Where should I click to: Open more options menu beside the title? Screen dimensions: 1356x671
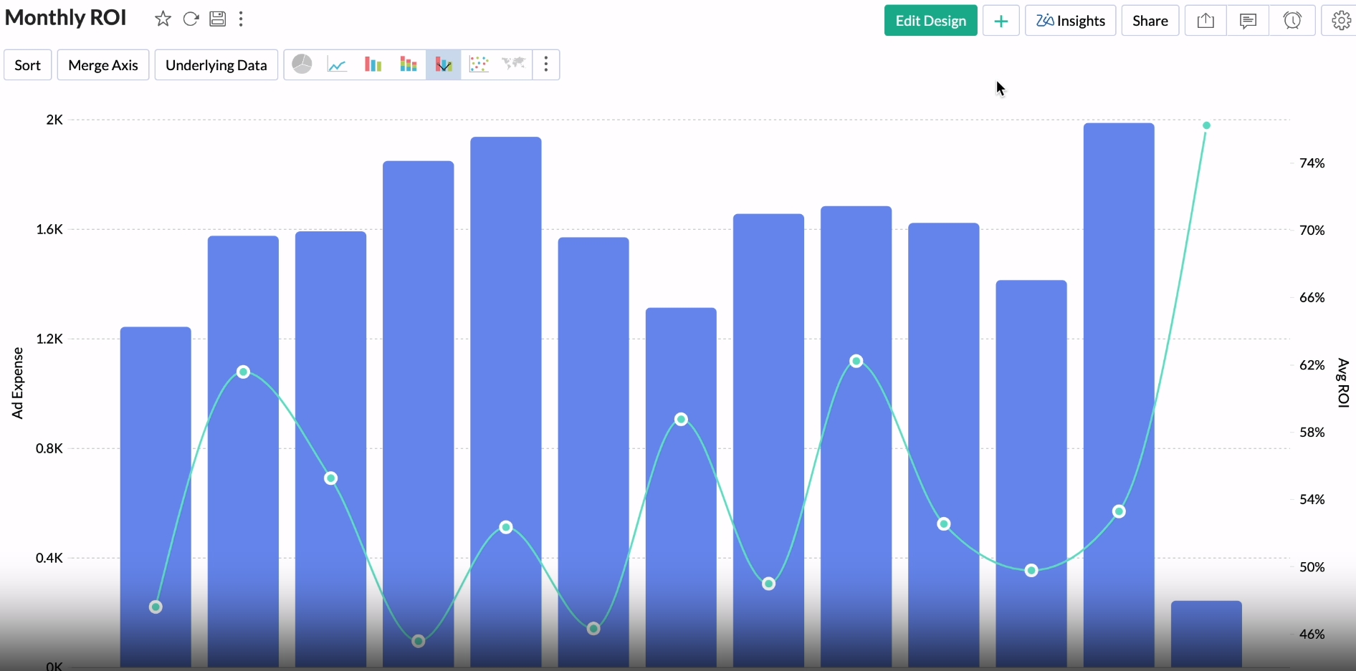[242, 19]
